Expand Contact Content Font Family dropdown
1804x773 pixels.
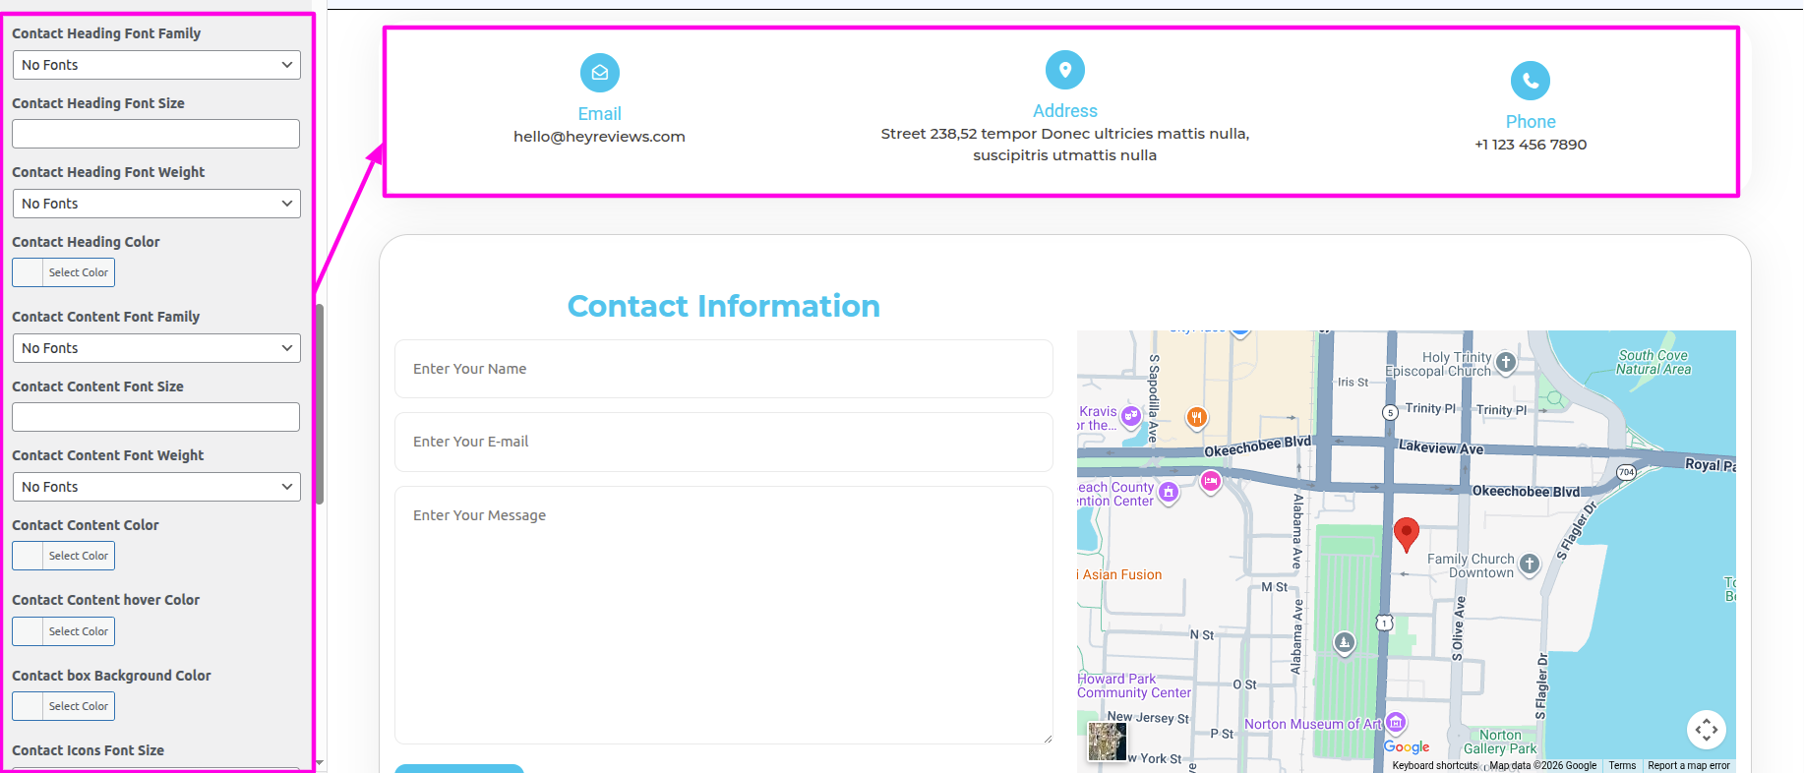(x=156, y=348)
